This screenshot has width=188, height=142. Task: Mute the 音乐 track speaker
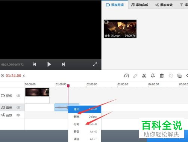18,107
